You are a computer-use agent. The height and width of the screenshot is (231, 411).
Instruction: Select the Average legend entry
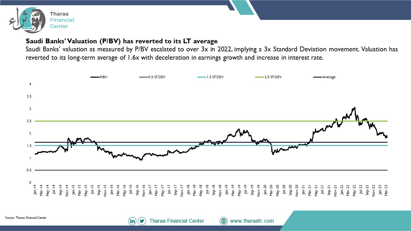(x=324, y=77)
